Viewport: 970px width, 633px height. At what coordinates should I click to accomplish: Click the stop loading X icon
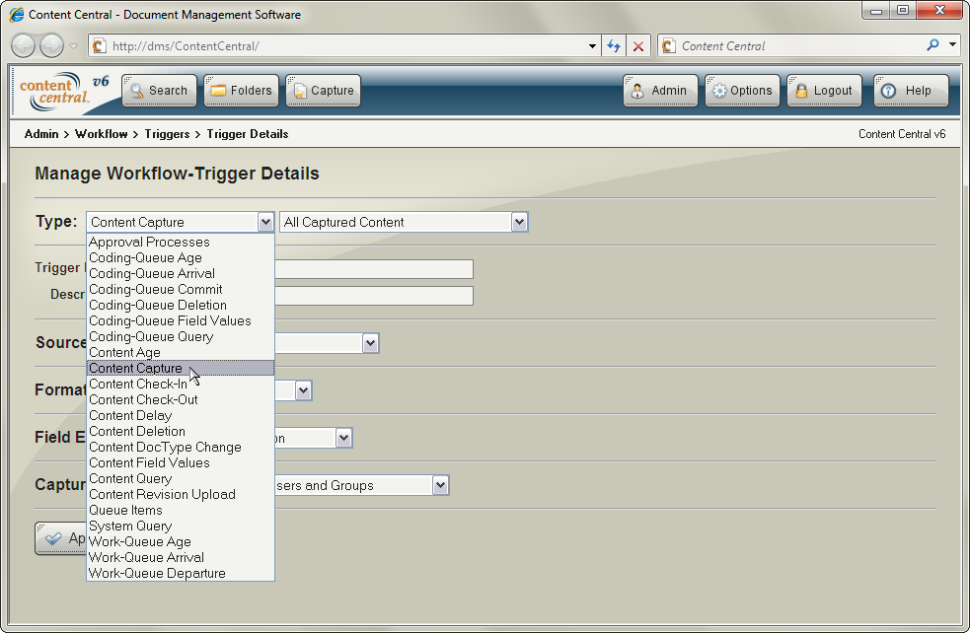click(x=638, y=45)
